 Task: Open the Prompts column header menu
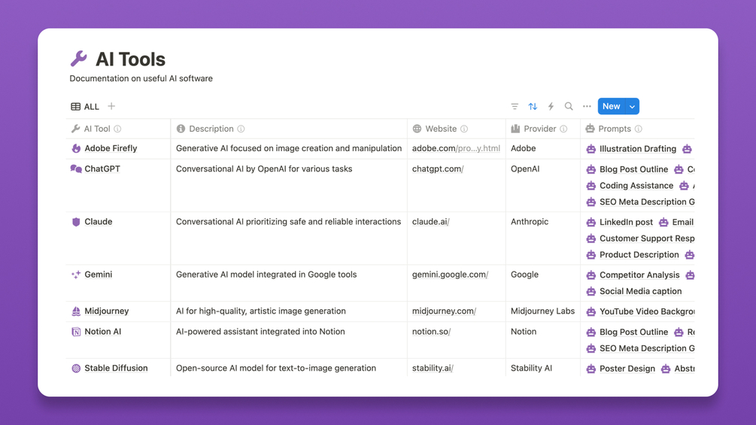point(637,129)
